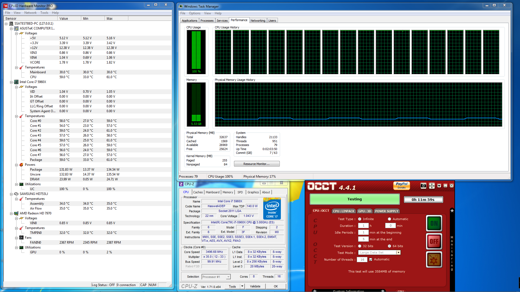Image resolution: width=520 pixels, height=292 pixels.
Task: Collapse the Powers group
Action: [x=17, y=165]
